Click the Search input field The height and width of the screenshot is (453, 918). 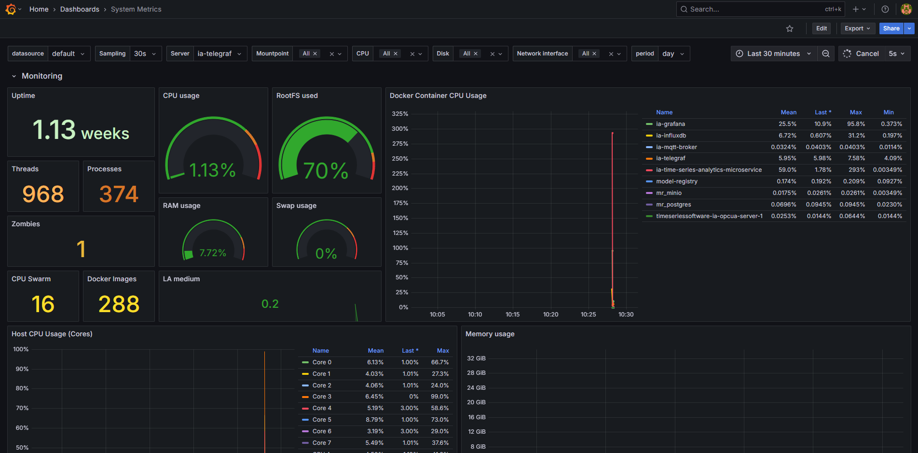tap(748, 9)
